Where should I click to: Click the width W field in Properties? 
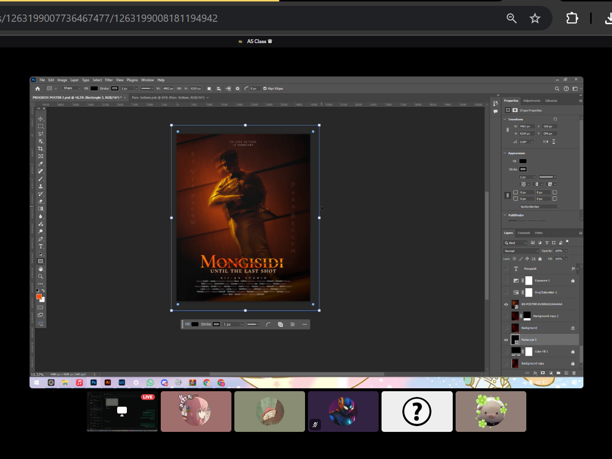click(x=527, y=126)
